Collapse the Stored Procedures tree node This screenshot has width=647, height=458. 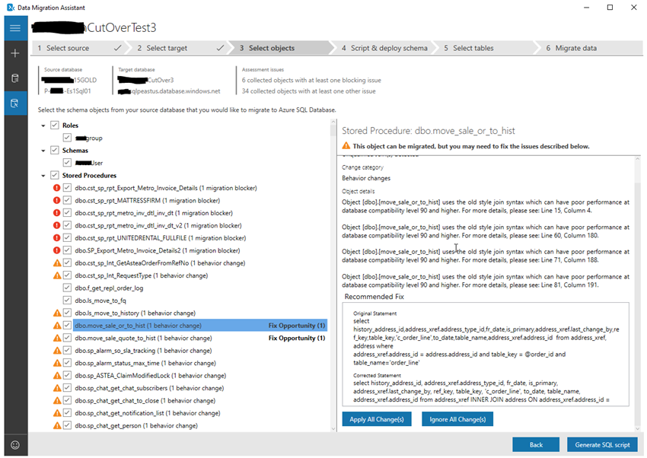(43, 174)
